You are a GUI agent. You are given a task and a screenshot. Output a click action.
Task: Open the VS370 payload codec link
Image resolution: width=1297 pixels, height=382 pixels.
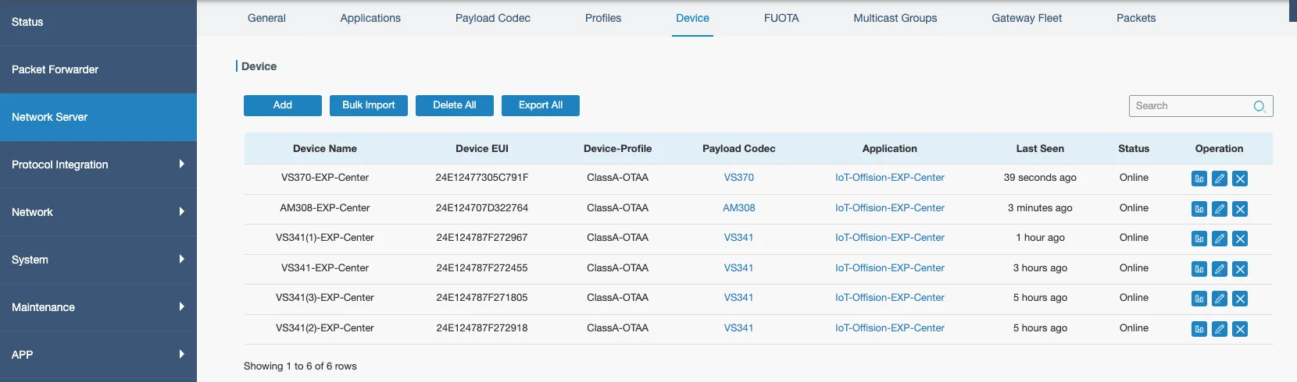[739, 178]
